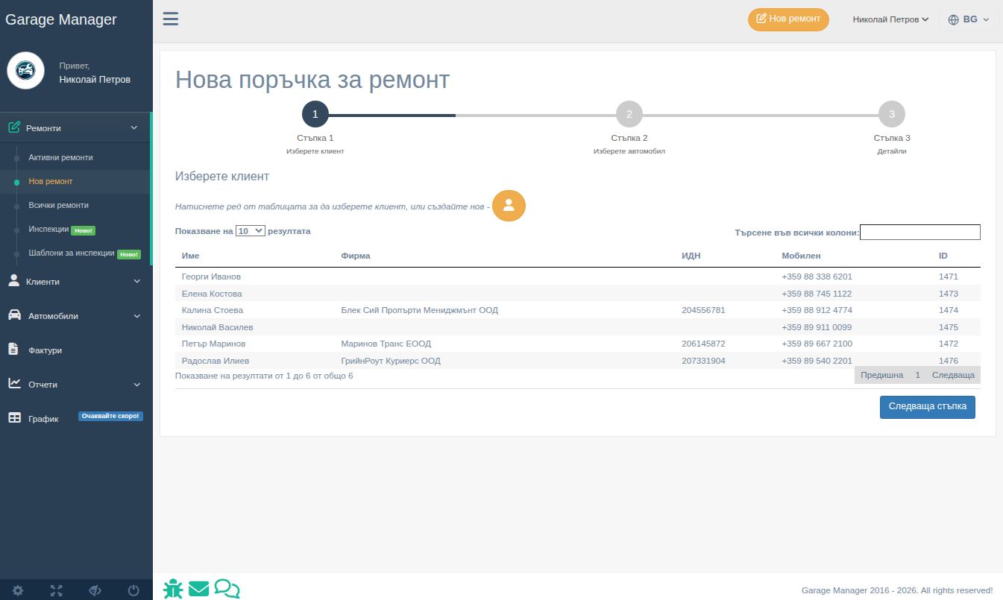Viewport: 1003px width, 600px height.
Task: Open Инспекции menu item
Action: point(48,230)
